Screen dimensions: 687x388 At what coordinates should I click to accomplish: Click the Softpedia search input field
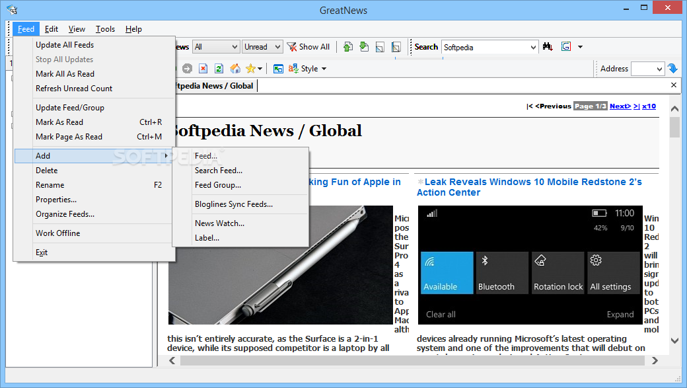(x=489, y=47)
